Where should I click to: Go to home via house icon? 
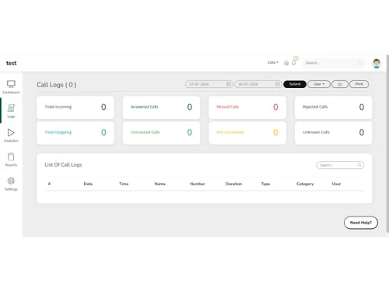286,63
